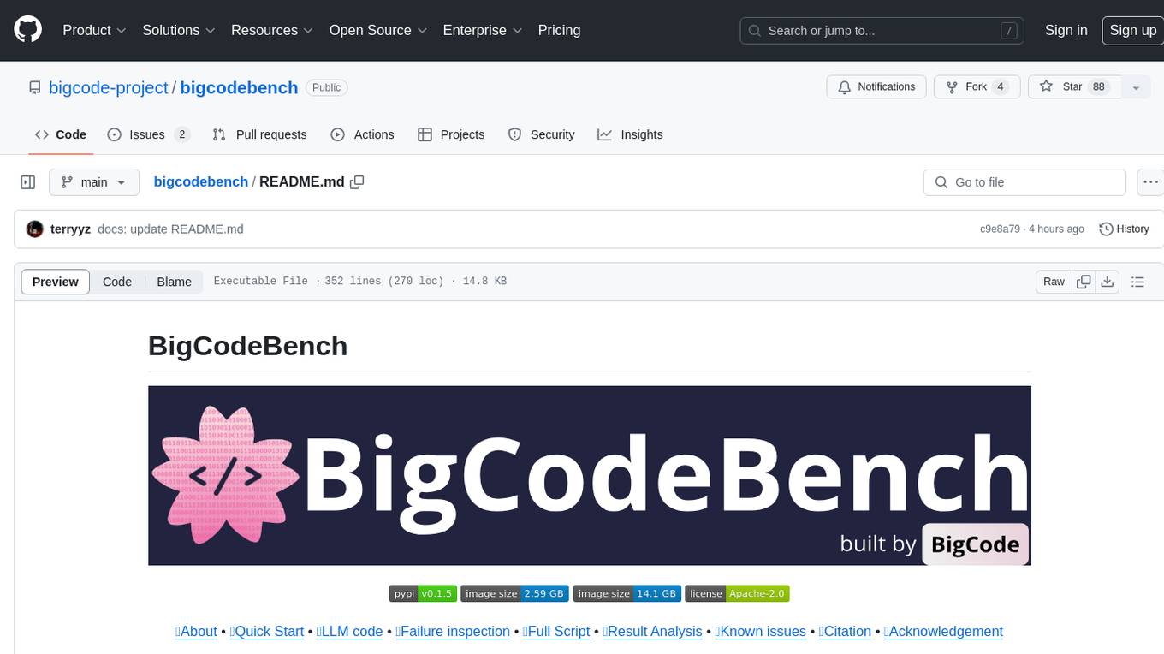Open the pypi v0.1.5 badge
This screenshot has width=1164, height=654.
pos(422,593)
